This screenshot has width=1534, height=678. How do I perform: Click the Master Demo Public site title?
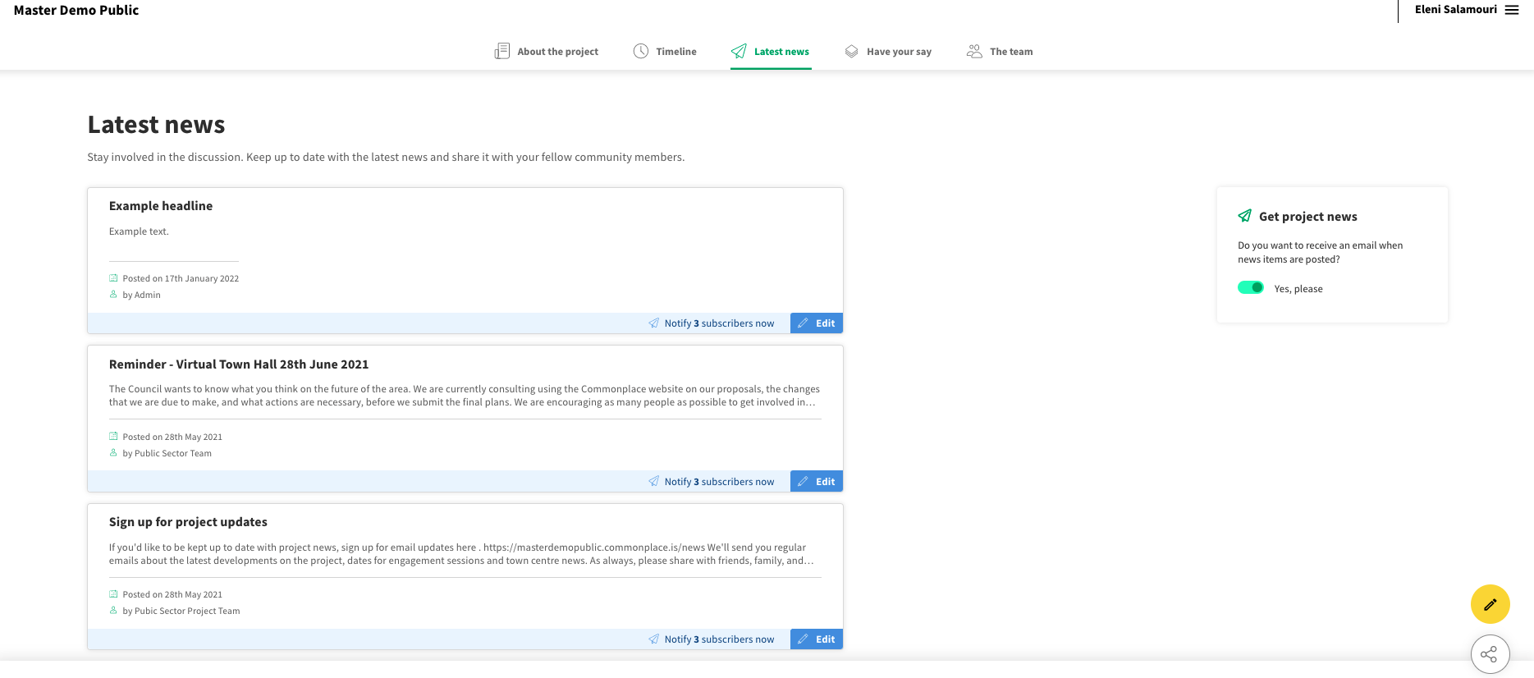point(76,11)
